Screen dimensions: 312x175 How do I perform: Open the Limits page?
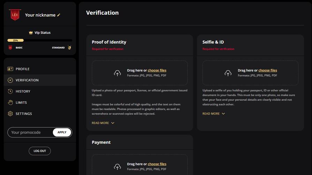pos(21,102)
